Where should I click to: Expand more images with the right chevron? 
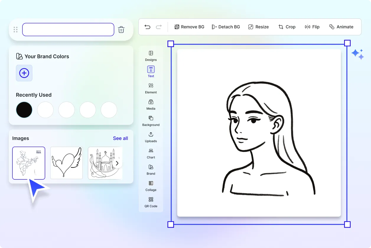(117, 163)
